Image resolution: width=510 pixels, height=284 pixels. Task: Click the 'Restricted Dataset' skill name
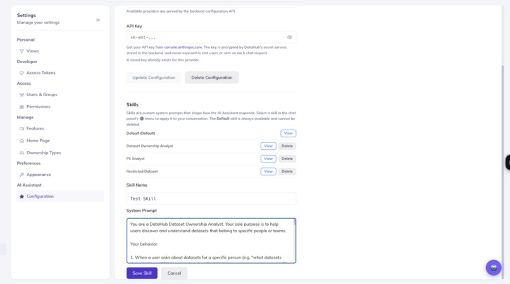[142, 171]
